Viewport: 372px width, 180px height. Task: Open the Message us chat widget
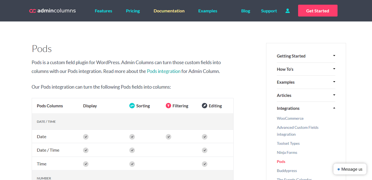tap(350, 169)
